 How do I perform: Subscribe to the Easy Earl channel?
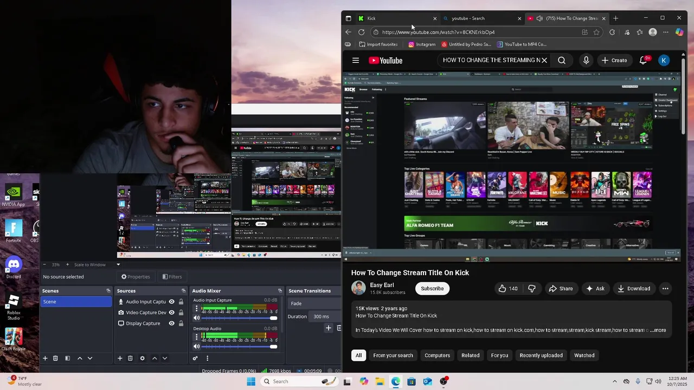(432, 289)
